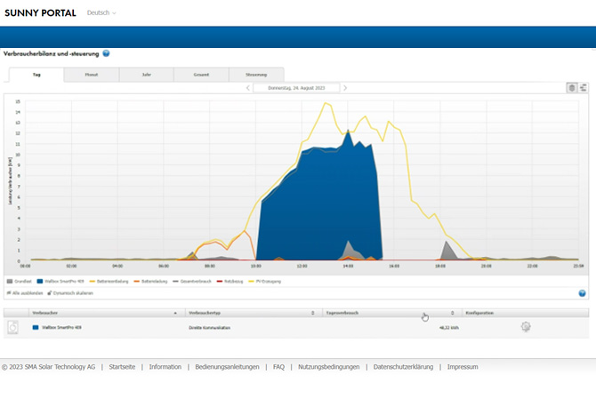Toggle Batterieladung series in legend
596x399 pixels.
click(x=150, y=282)
